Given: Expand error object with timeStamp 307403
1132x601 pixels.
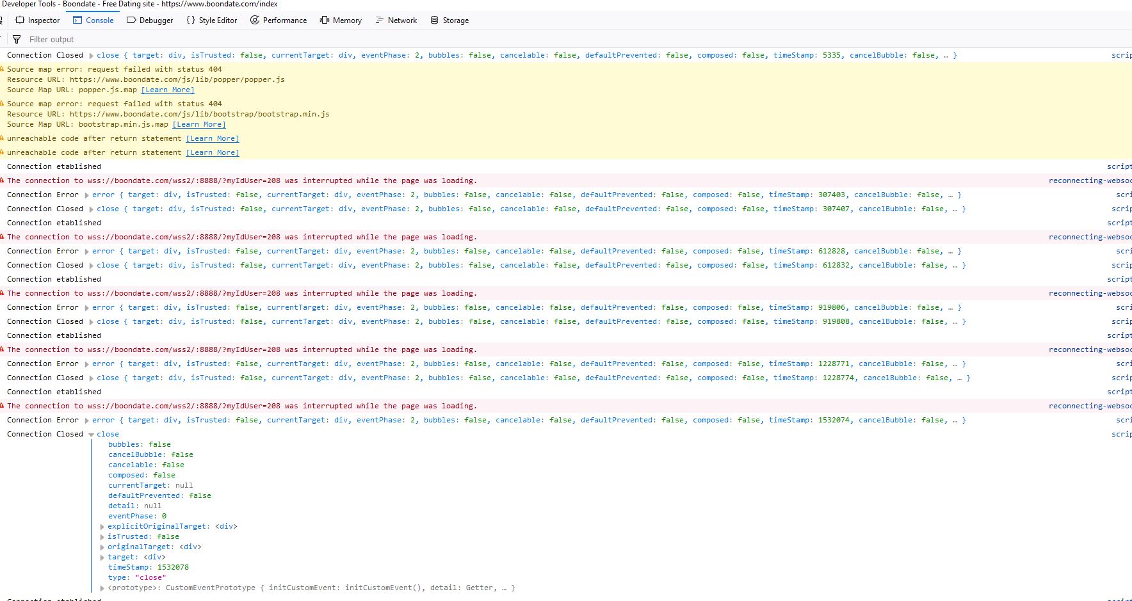Looking at the screenshot, I should point(86,195).
